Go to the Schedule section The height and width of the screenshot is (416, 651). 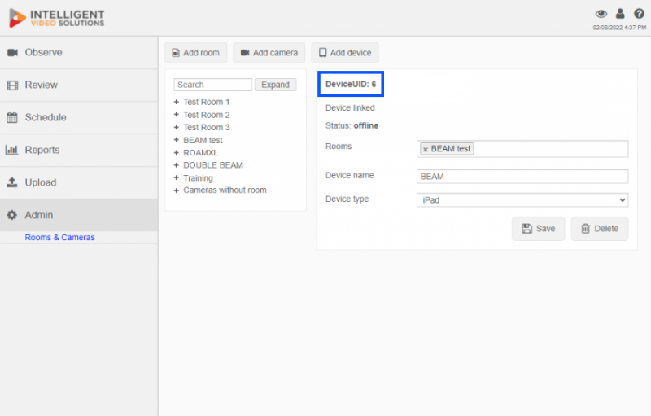[79, 117]
